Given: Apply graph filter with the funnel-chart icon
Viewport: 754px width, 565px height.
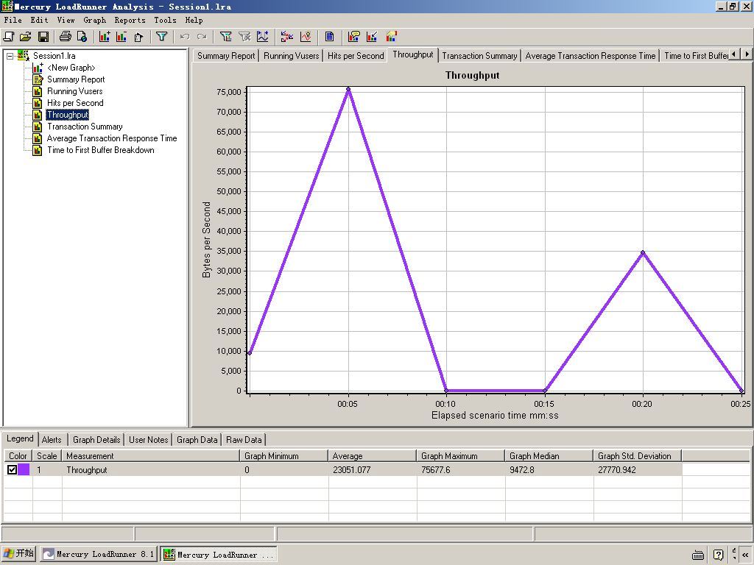Looking at the screenshot, I should (225, 37).
